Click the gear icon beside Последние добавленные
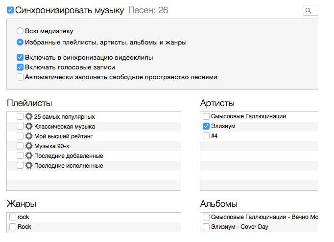The width and height of the screenshot is (334, 242). coord(28,155)
